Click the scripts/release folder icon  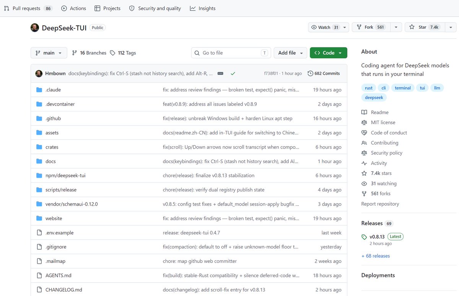click(x=39, y=190)
